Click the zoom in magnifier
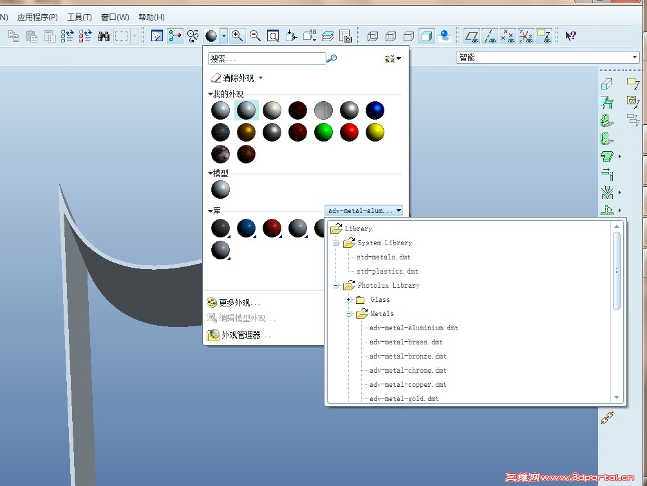Image resolution: width=647 pixels, height=486 pixels. [x=237, y=36]
